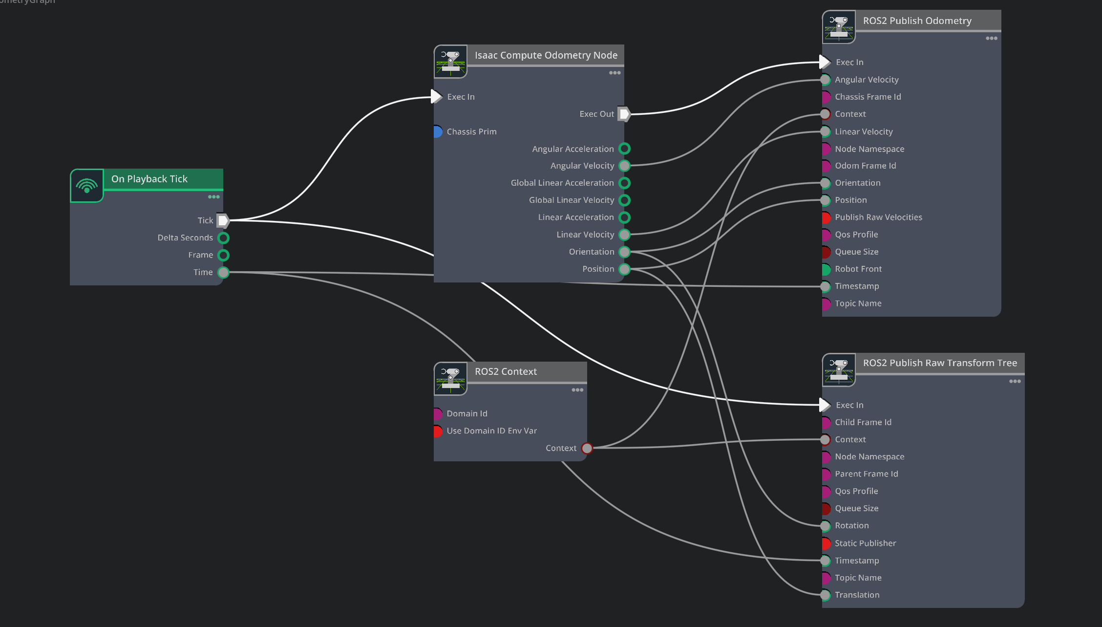1102x627 pixels.
Task: Click the Global Linear Acceleration output pin
Action: click(x=624, y=183)
